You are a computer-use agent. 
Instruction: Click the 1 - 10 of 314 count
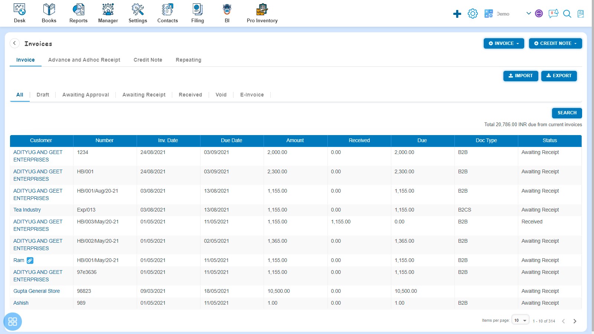[544, 321]
